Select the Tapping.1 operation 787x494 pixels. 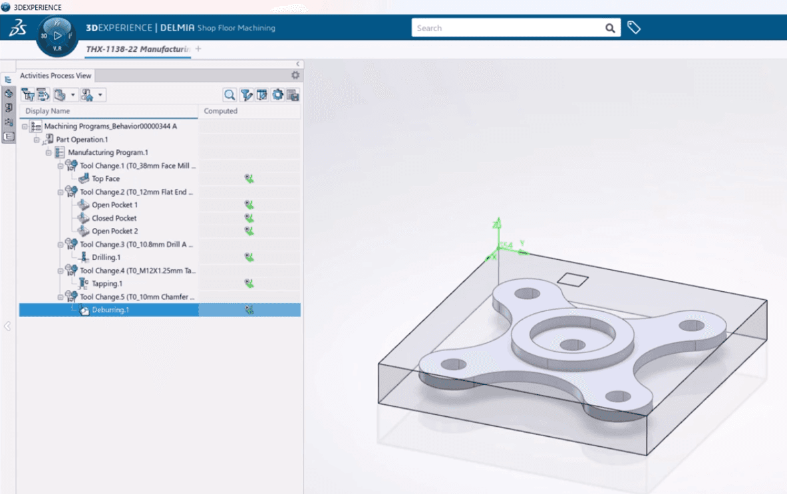pyautogui.click(x=107, y=283)
